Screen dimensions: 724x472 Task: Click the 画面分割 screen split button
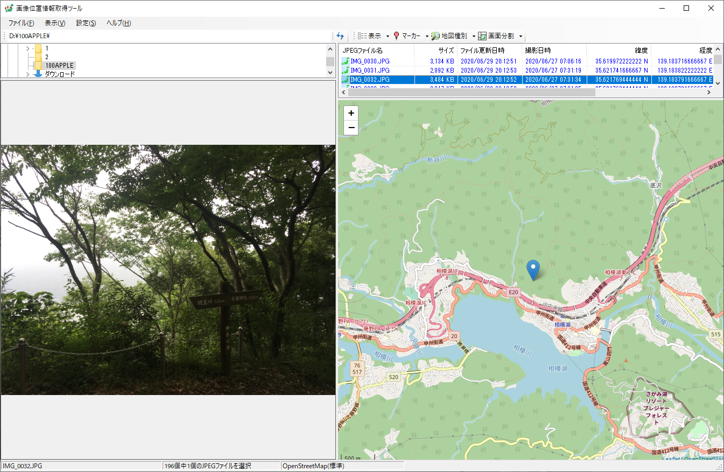coord(496,36)
